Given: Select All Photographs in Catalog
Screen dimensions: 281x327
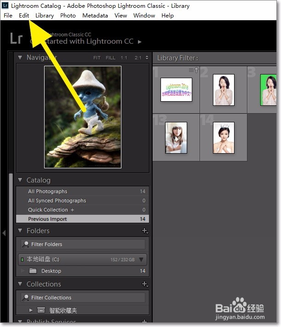Looking at the screenshot, I should pos(83,191).
